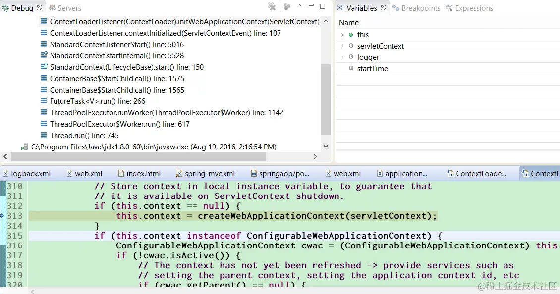Click the line 313 instruction pointer marker
This screenshot has width=560, height=294.
coord(2,215)
